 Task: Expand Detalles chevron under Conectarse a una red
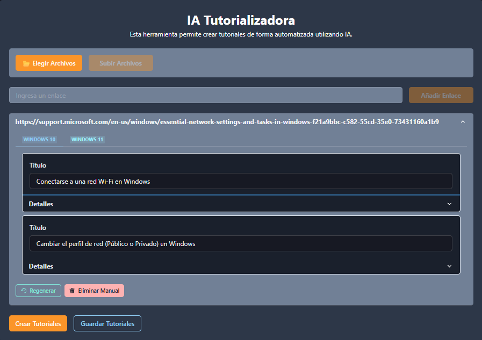449,204
